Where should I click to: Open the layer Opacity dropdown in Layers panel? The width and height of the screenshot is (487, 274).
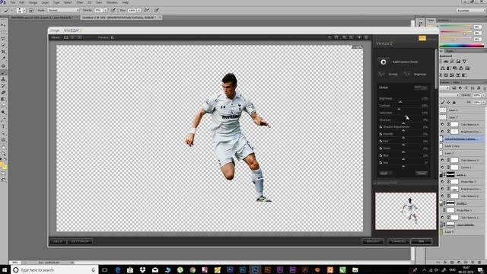click(484, 95)
